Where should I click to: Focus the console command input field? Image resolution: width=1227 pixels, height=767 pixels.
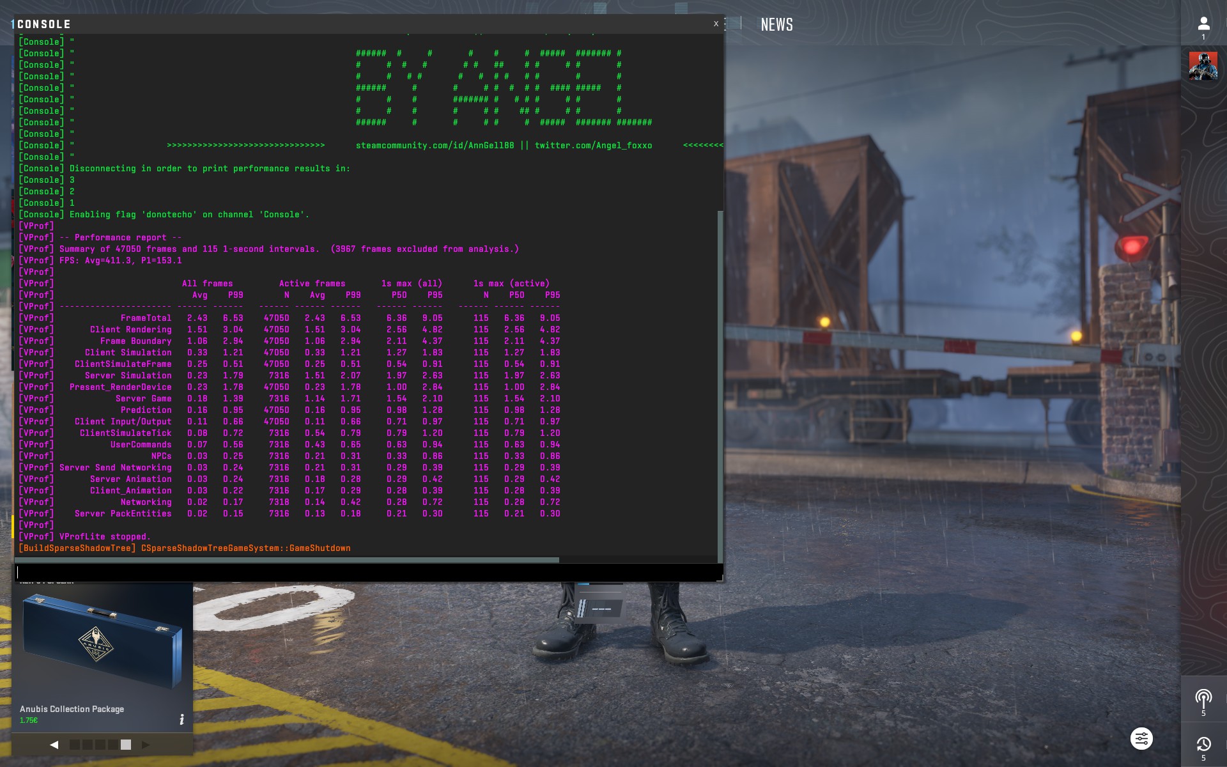(367, 573)
